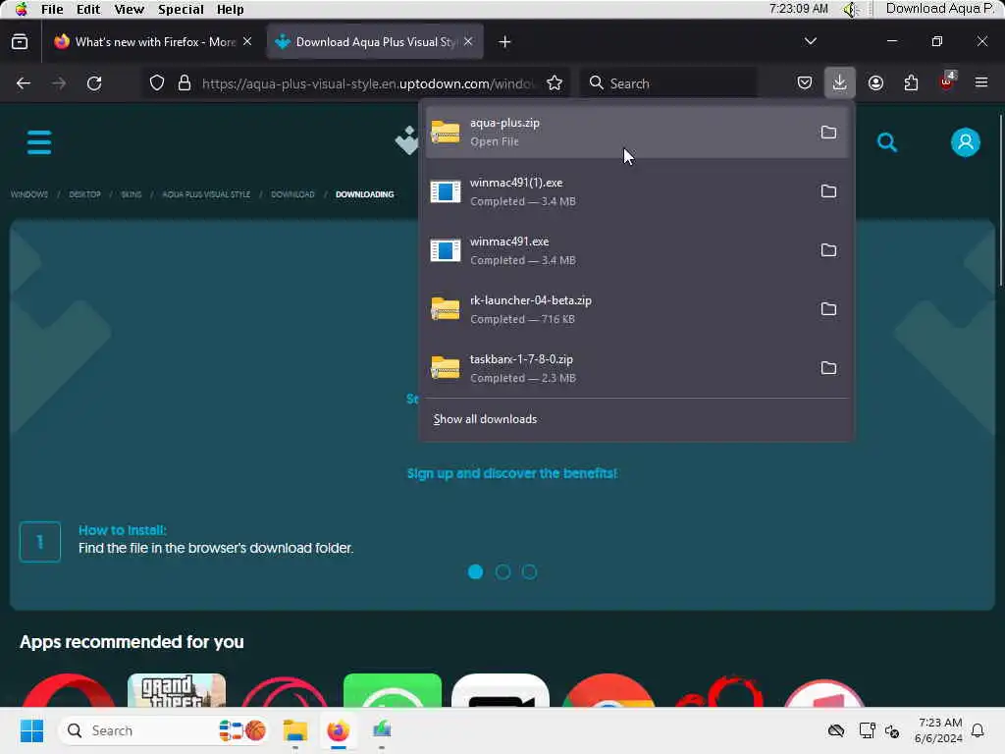Close the What's new with Firefox tab

tap(247, 41)
